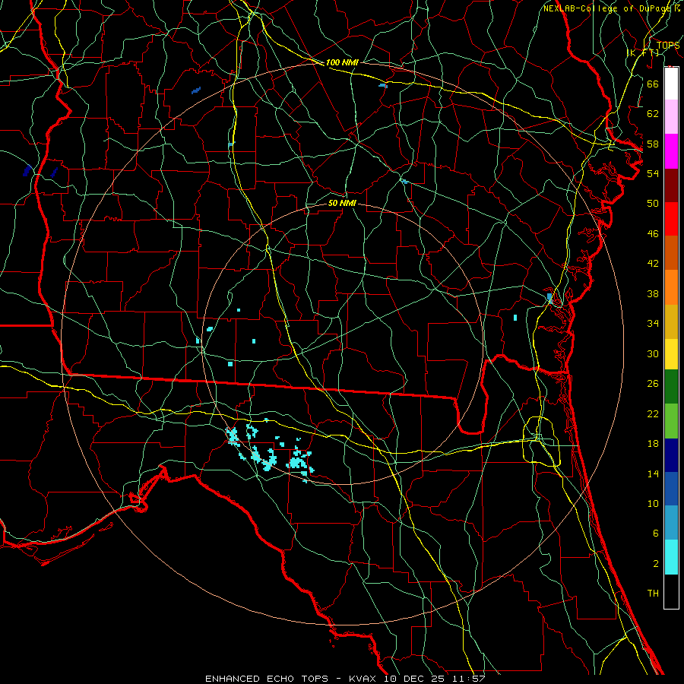Click the light pink legend swatch
Image resolution: width=684 pixels, height=684 pixels.
(x=671, y=117)
